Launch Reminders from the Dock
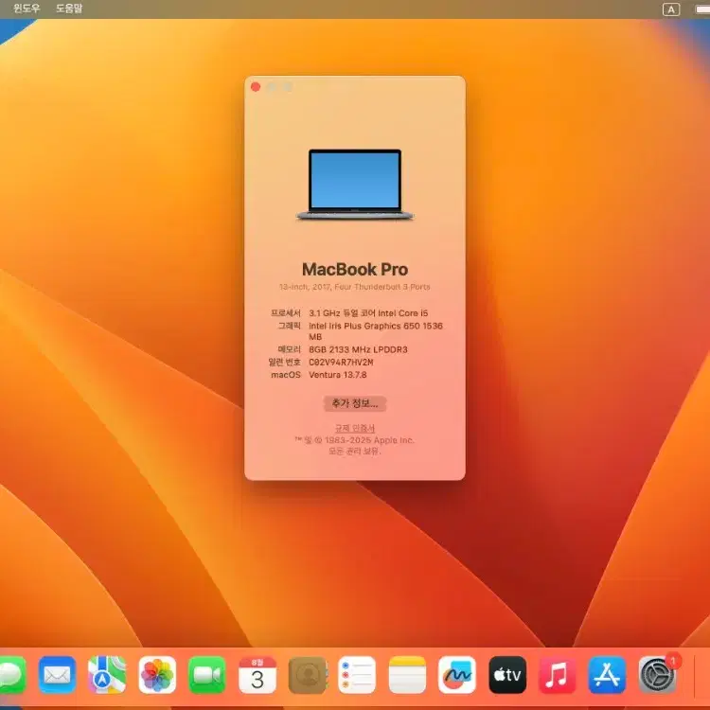This screenshot has width=710, height=710. click(x=357, y=675)
